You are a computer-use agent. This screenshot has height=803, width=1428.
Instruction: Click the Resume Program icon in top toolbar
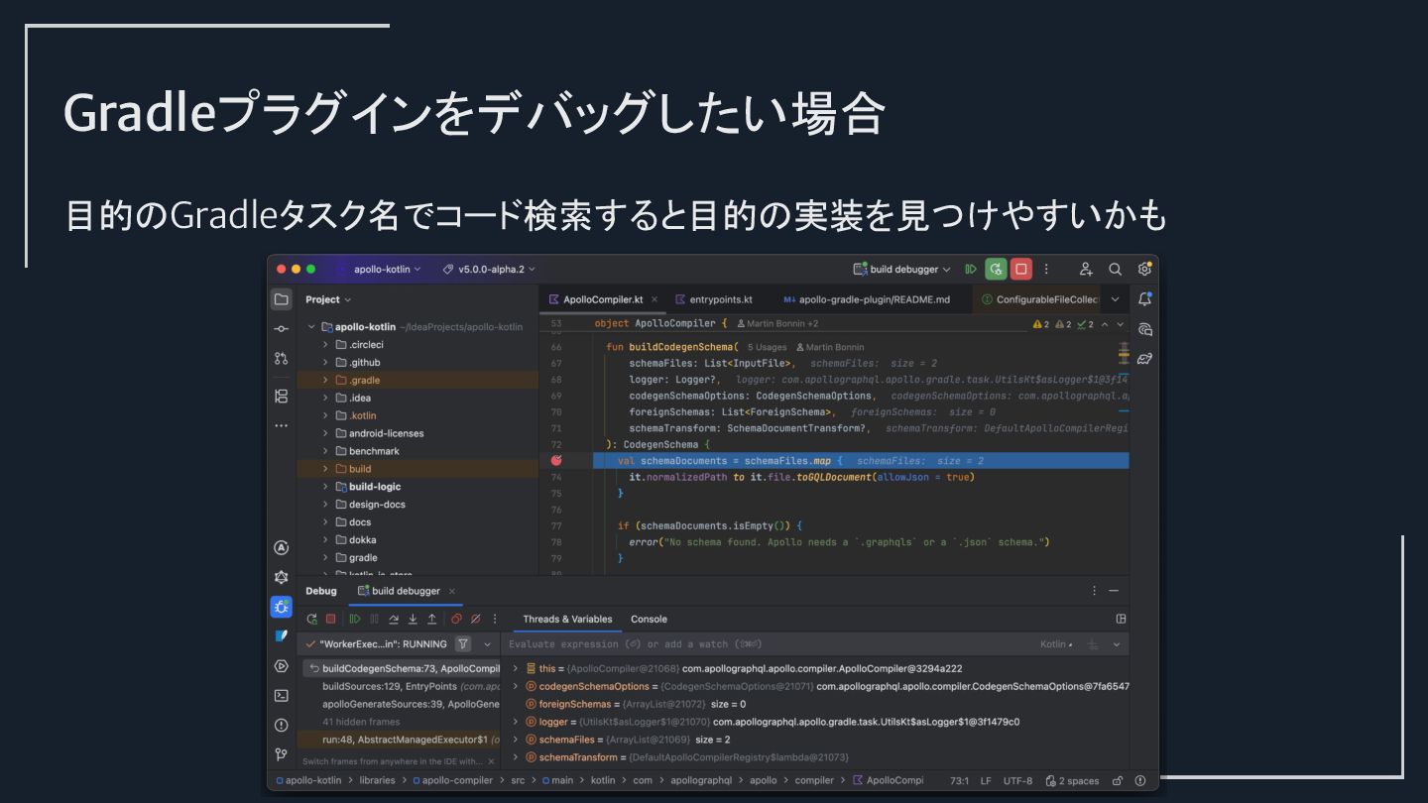coord(971,270)
